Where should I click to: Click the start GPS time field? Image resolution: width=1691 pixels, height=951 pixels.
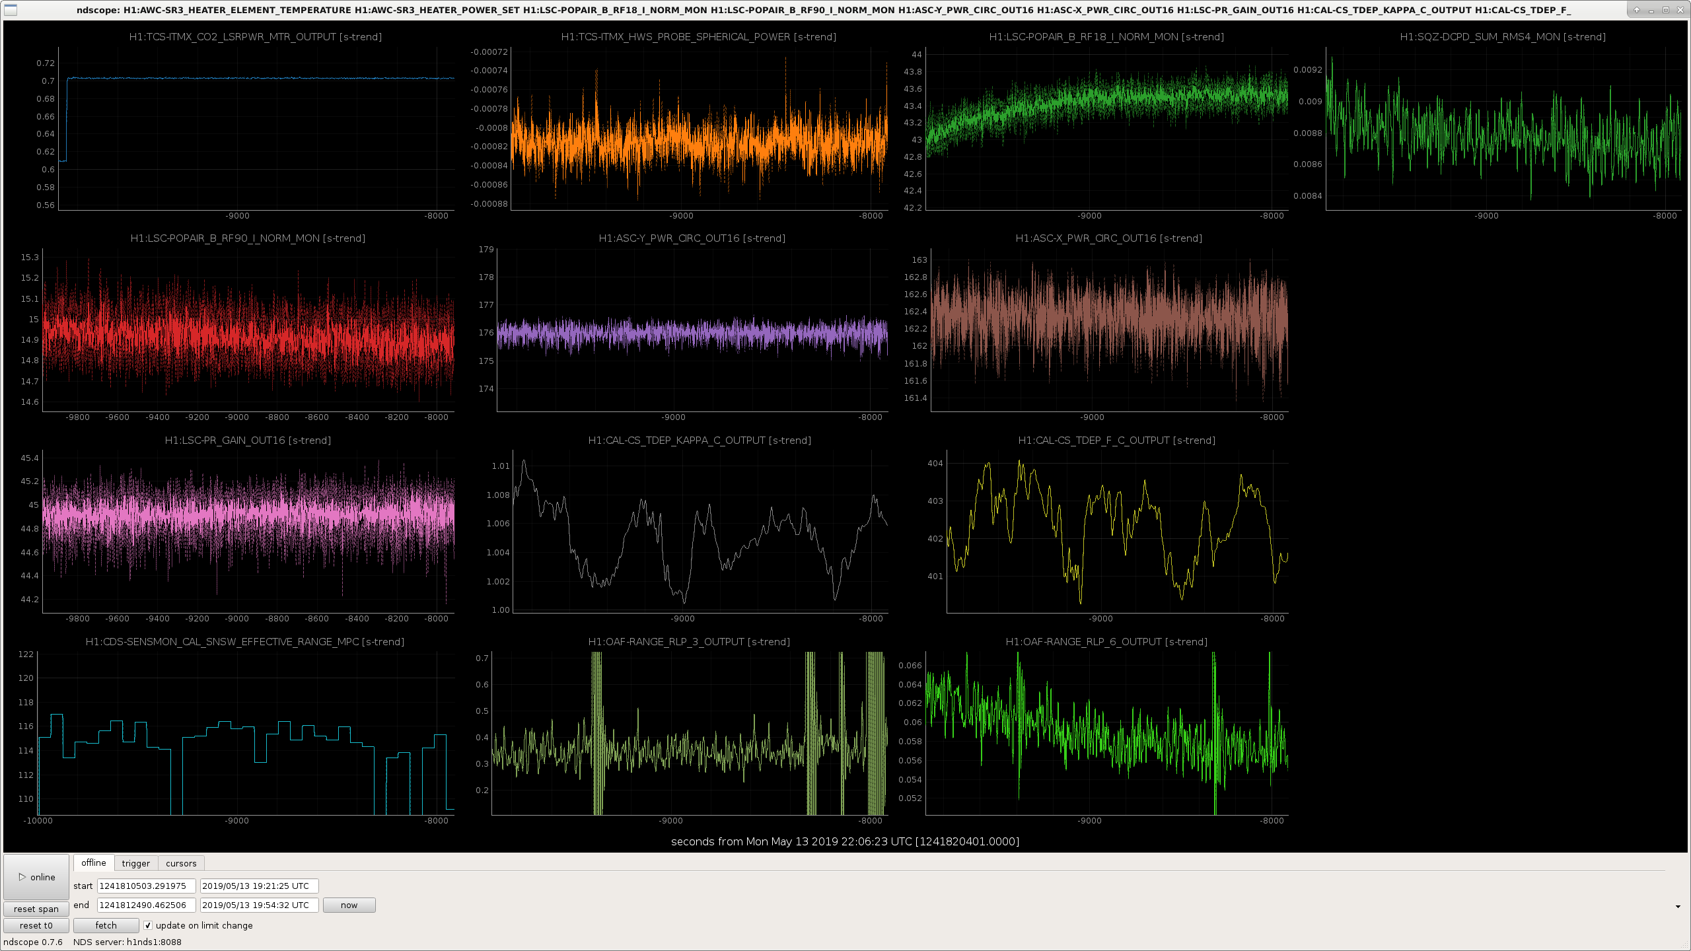click(x=146, y=886)
